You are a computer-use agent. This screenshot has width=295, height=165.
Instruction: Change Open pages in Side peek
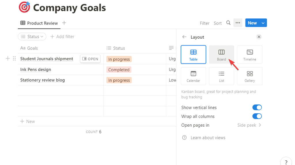click(249, 125)
